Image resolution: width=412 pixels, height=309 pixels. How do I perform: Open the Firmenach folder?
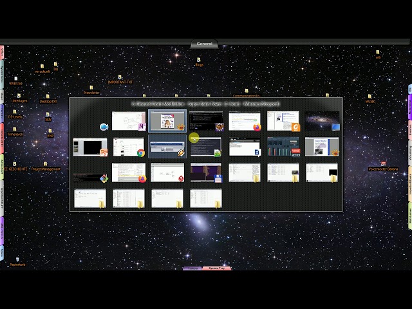(x=15, y=131)
